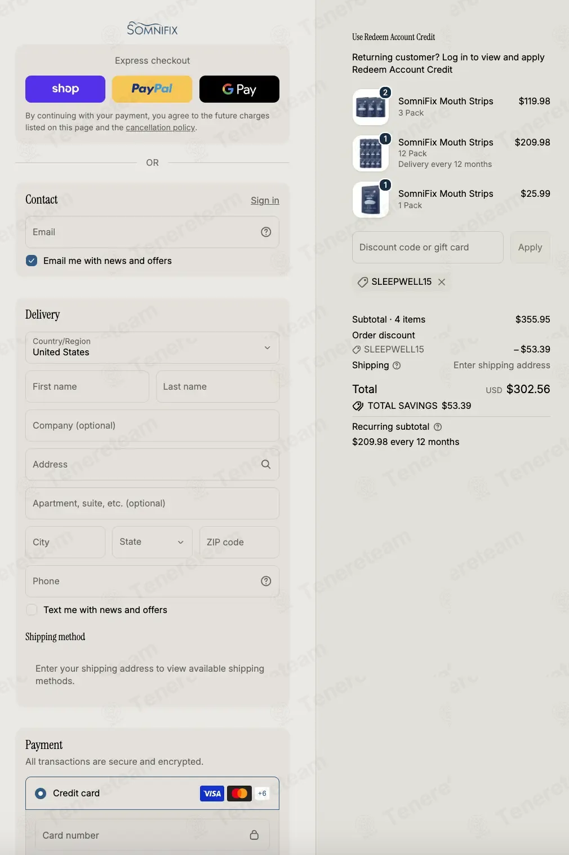Open the Country/Region dropdown

tap(152, 347)
